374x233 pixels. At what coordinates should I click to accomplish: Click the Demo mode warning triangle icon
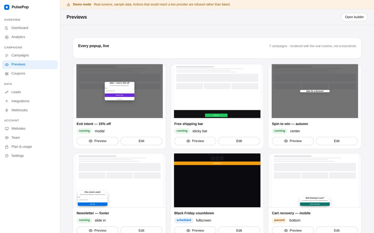coord(68,5)
